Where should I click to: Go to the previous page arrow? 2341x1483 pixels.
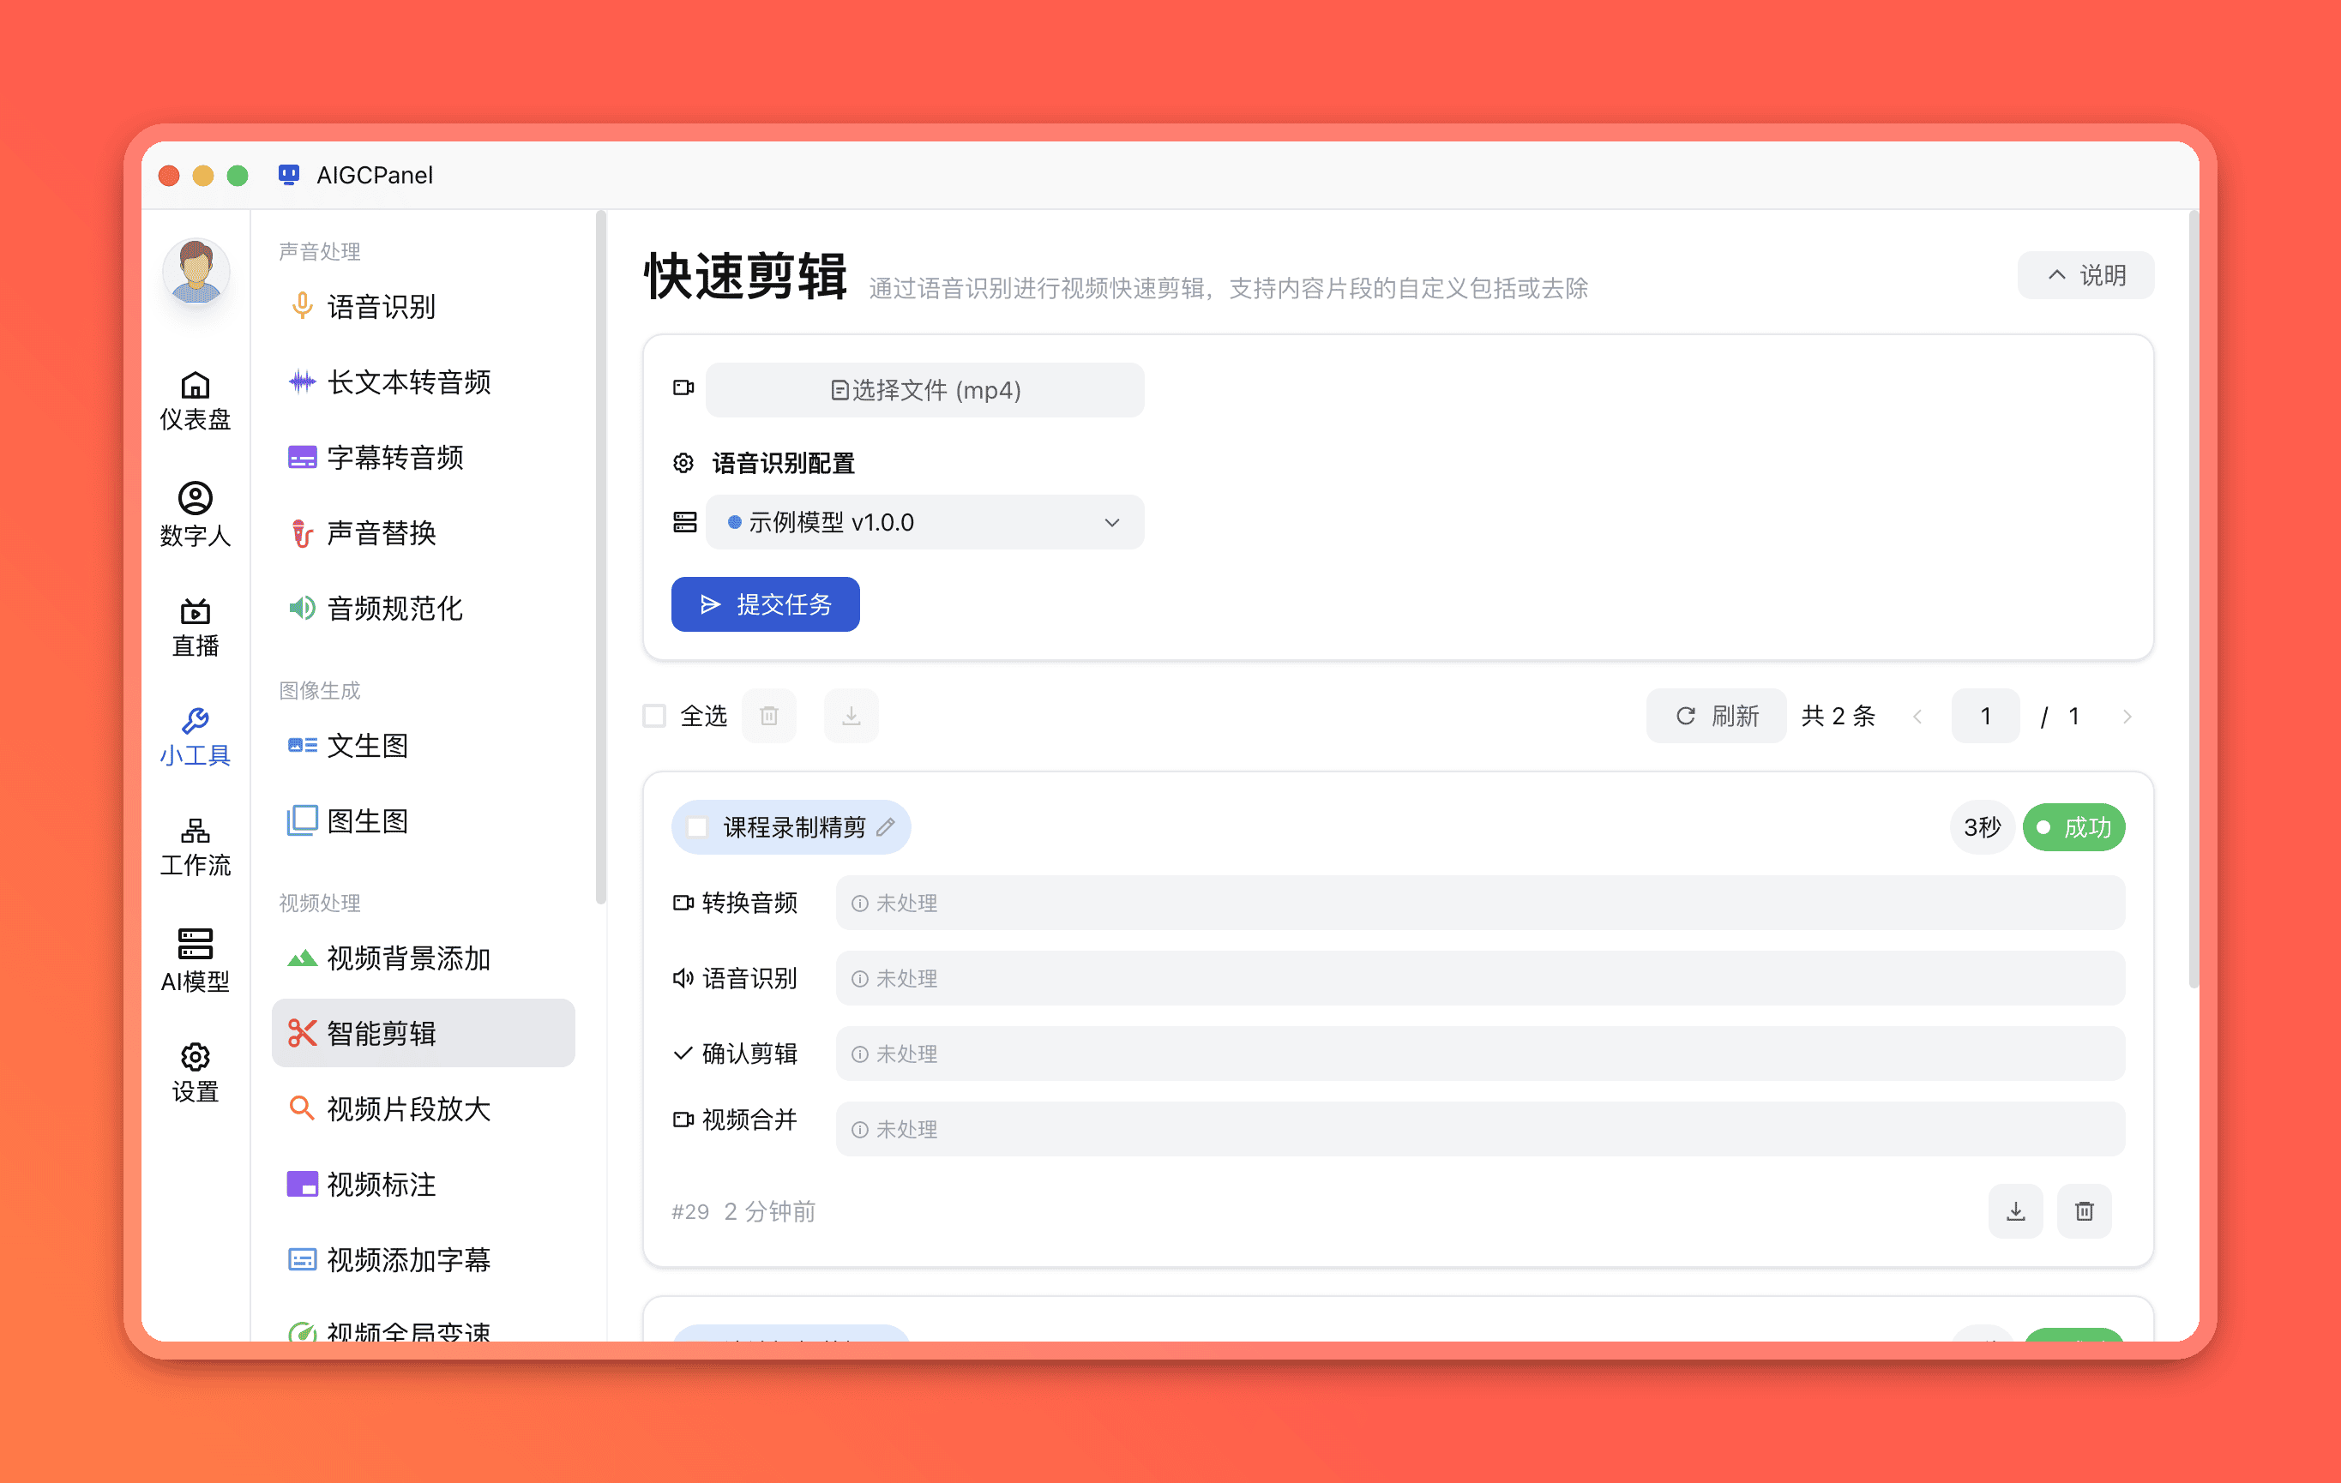click(1917, 717)
